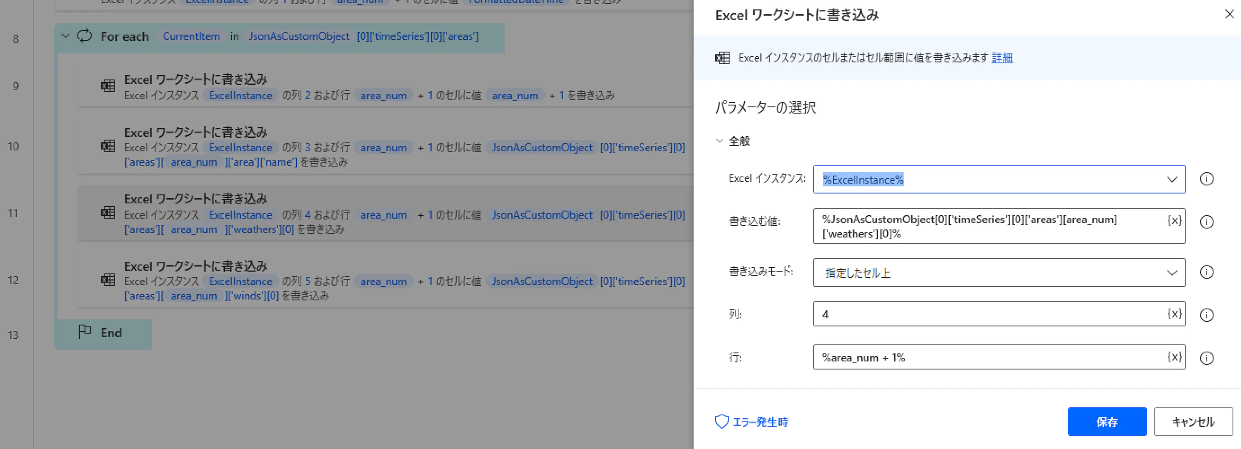Click the info icon beside 列 field
This screenshot has width=1241, height=449.
(1206, 315)
